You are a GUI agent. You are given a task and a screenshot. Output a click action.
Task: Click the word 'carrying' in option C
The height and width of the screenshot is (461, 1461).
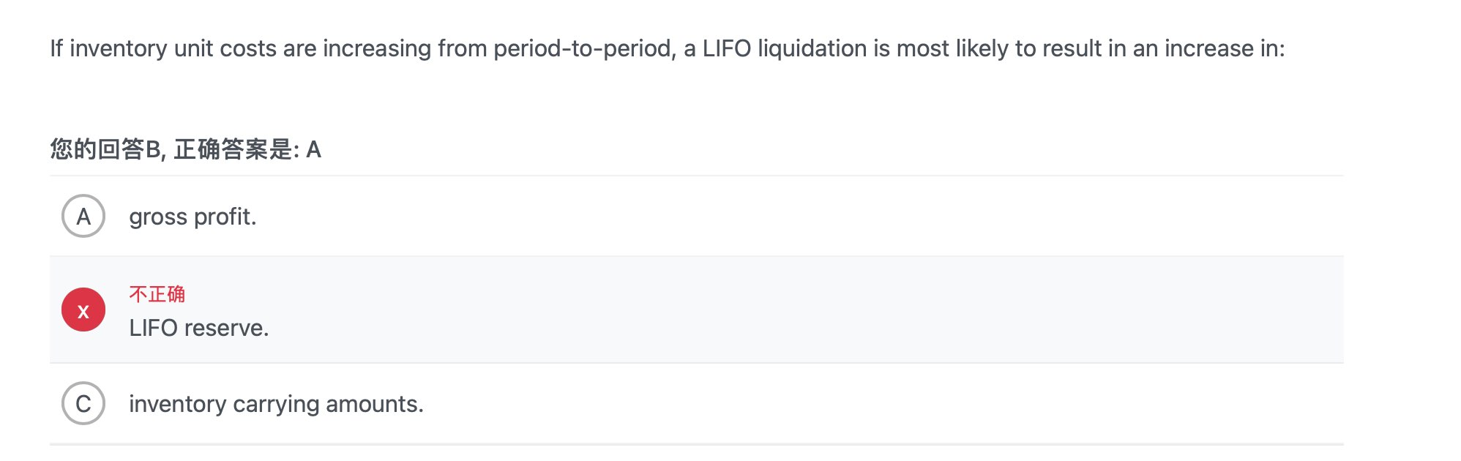pyautogui.click(x=276, y=405)
